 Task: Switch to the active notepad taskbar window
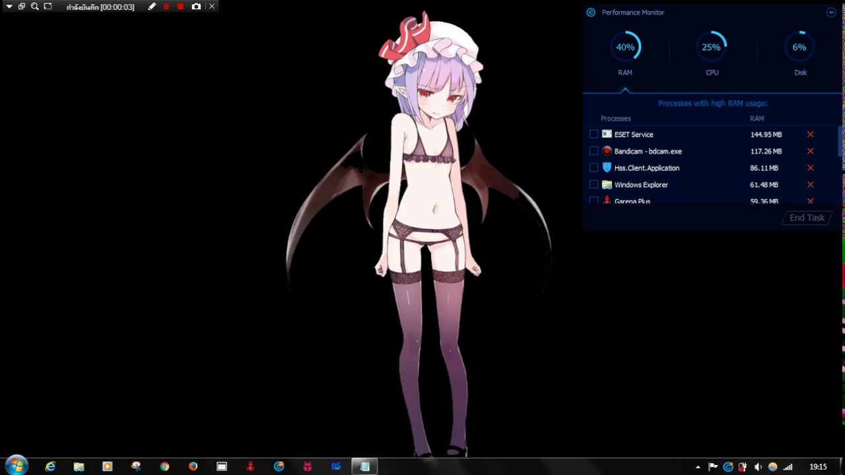click(x=364, y=466)
